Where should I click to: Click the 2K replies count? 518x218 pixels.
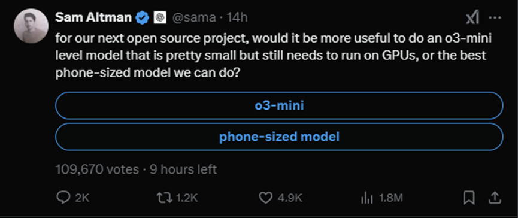click(82, 198)
